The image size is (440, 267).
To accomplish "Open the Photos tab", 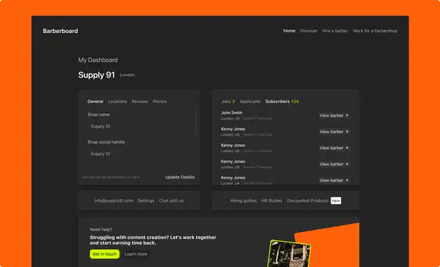I will click(159, 102).
